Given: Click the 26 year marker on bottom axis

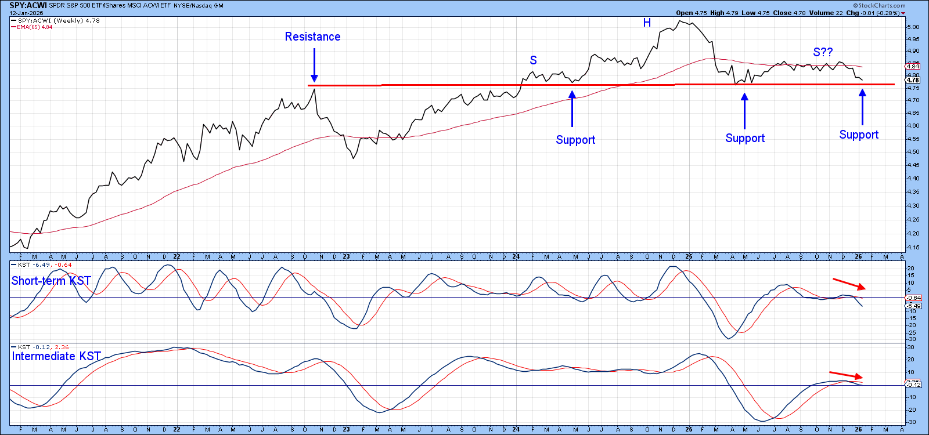Looking at the screenshot, I should [x=859, y=430].
